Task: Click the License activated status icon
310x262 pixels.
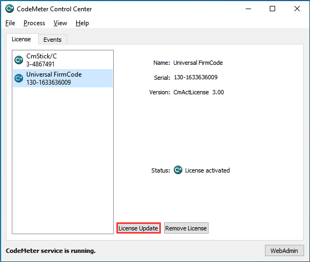Action: coord(178,170)
